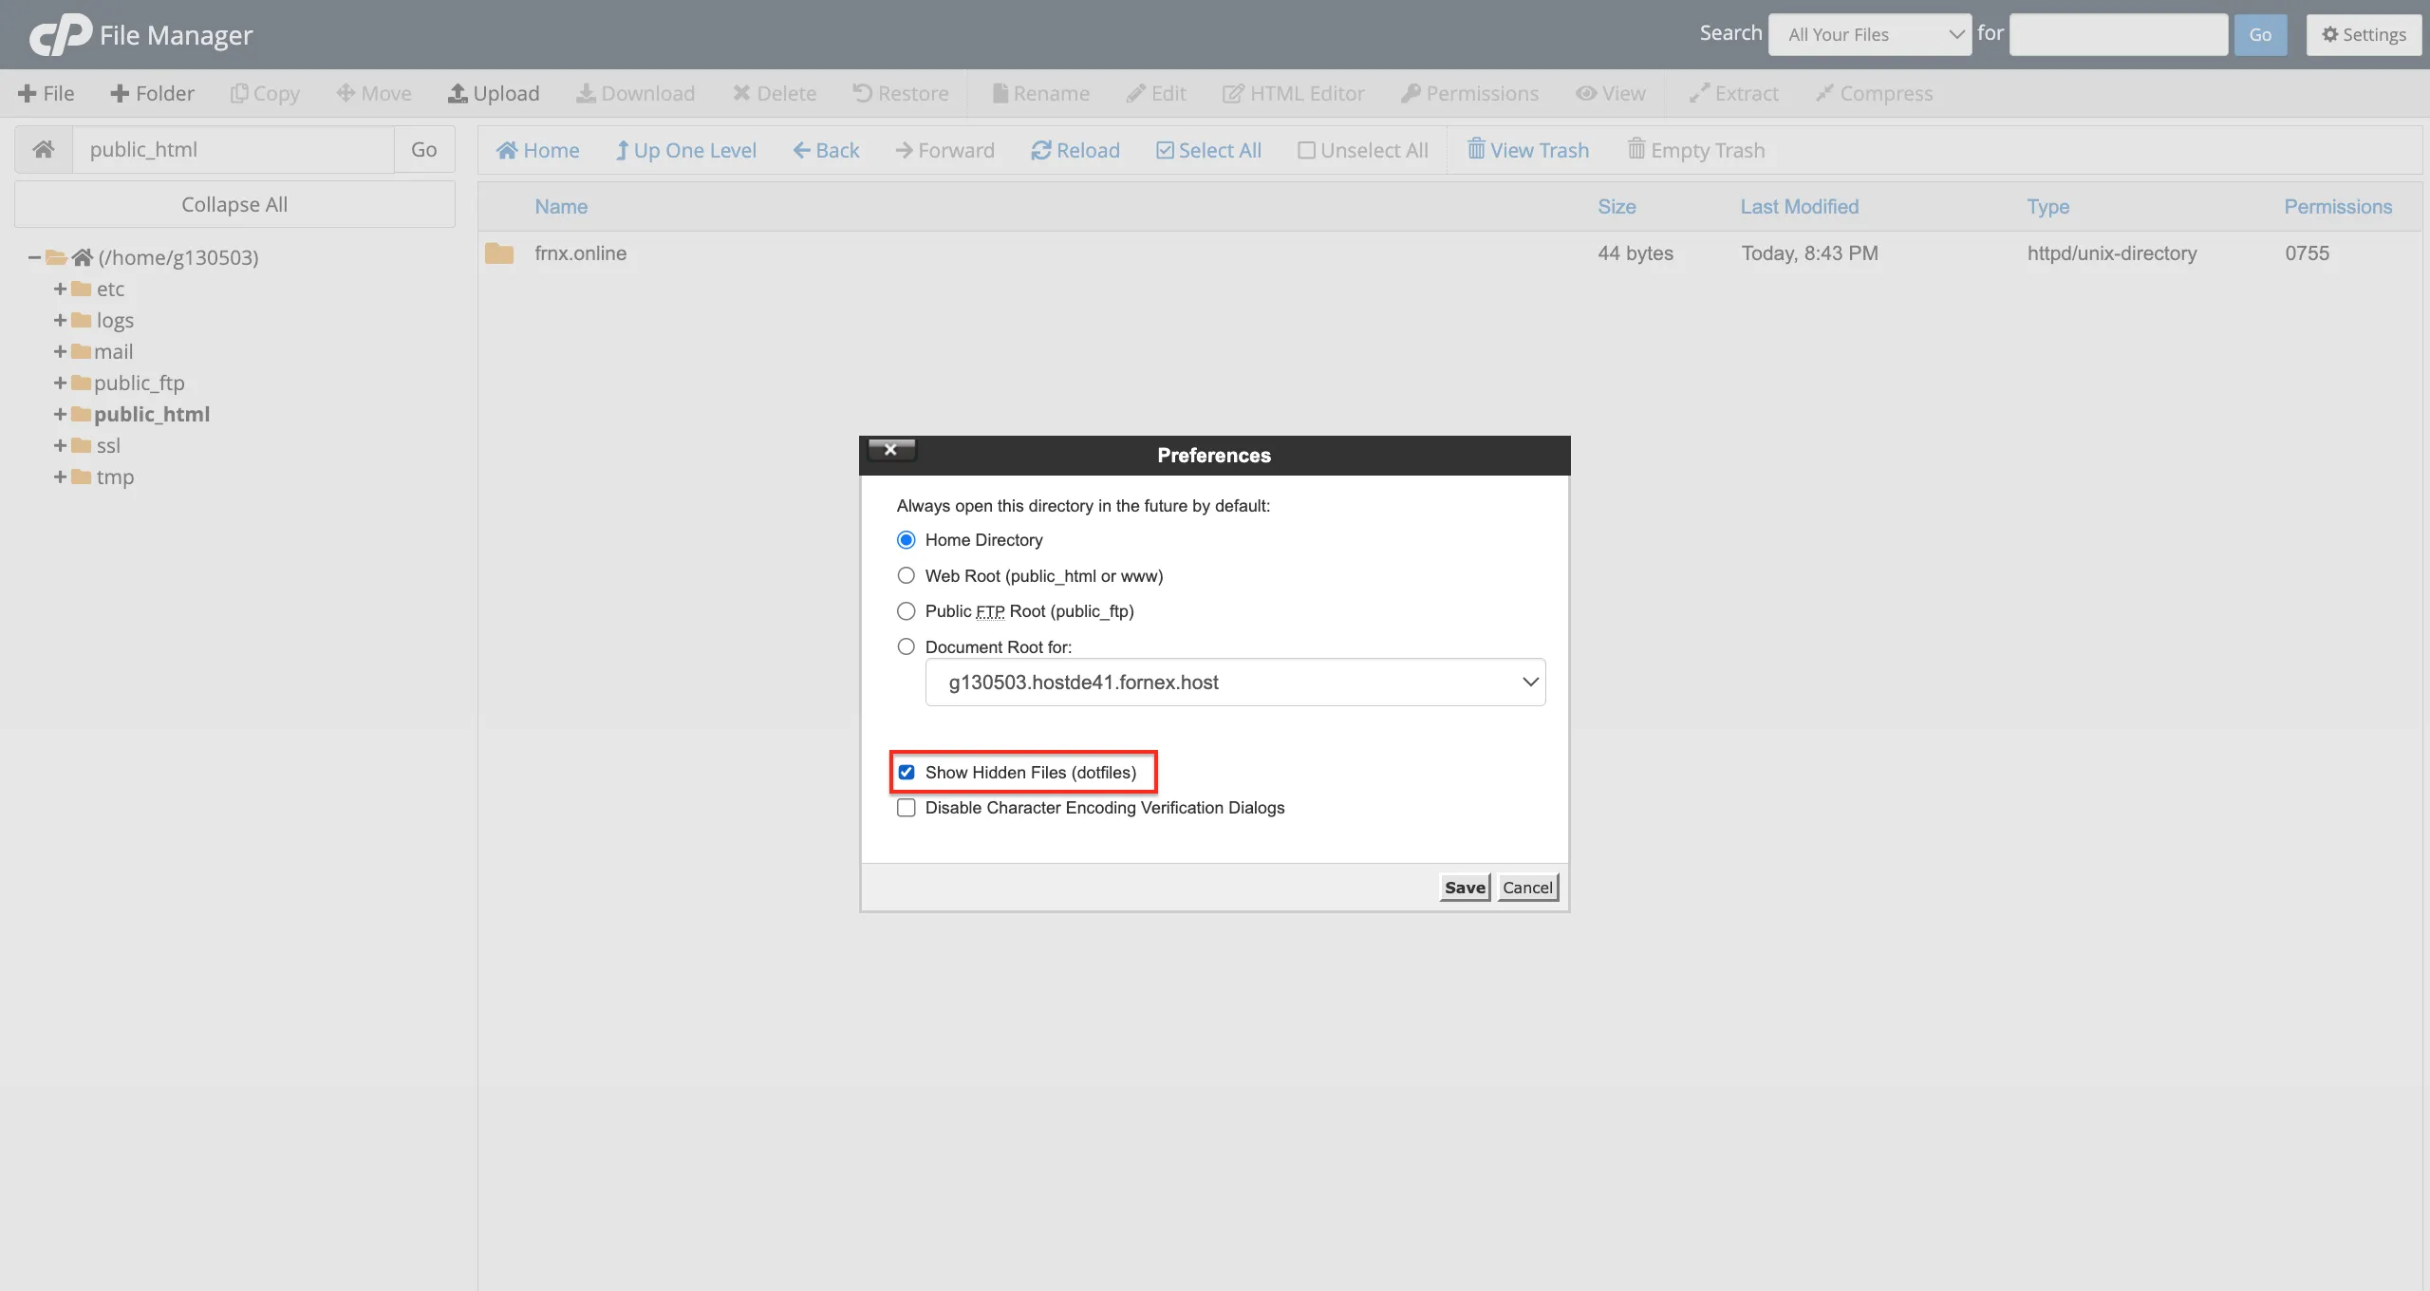The image size is (2430, 1291).
Task: Navigate Back in file list
Action: coord(826,150)
